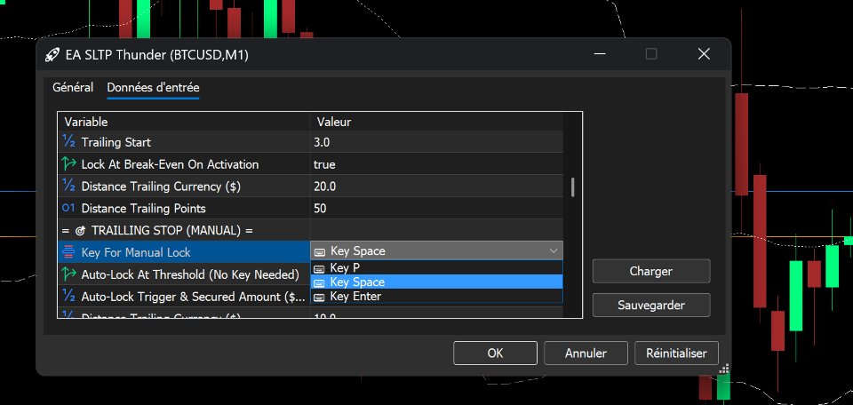Click the Lock At Break-Even row's arrow icon
This screenshot has width=853, height=405.
68,163
